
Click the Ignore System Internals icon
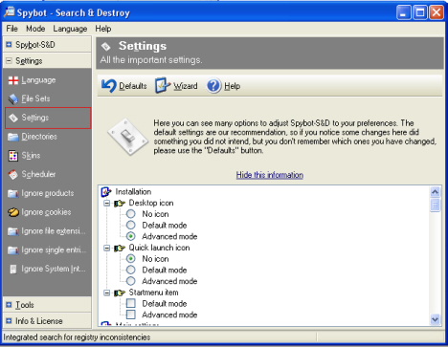pyautogui.click(x=13, y=269)
